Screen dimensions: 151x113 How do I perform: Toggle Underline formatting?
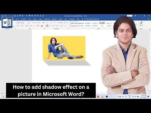click(x=23, y=26)
